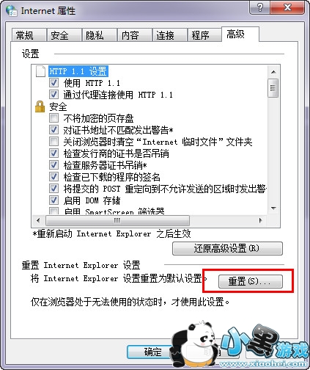Click the settings list scroll down arrow
This screenshot has width=310, height=370.
(273, 208)
